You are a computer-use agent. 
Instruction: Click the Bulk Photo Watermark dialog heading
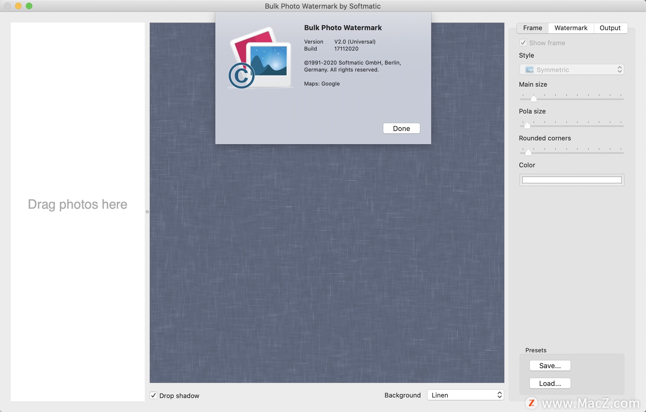coord(343,28)
